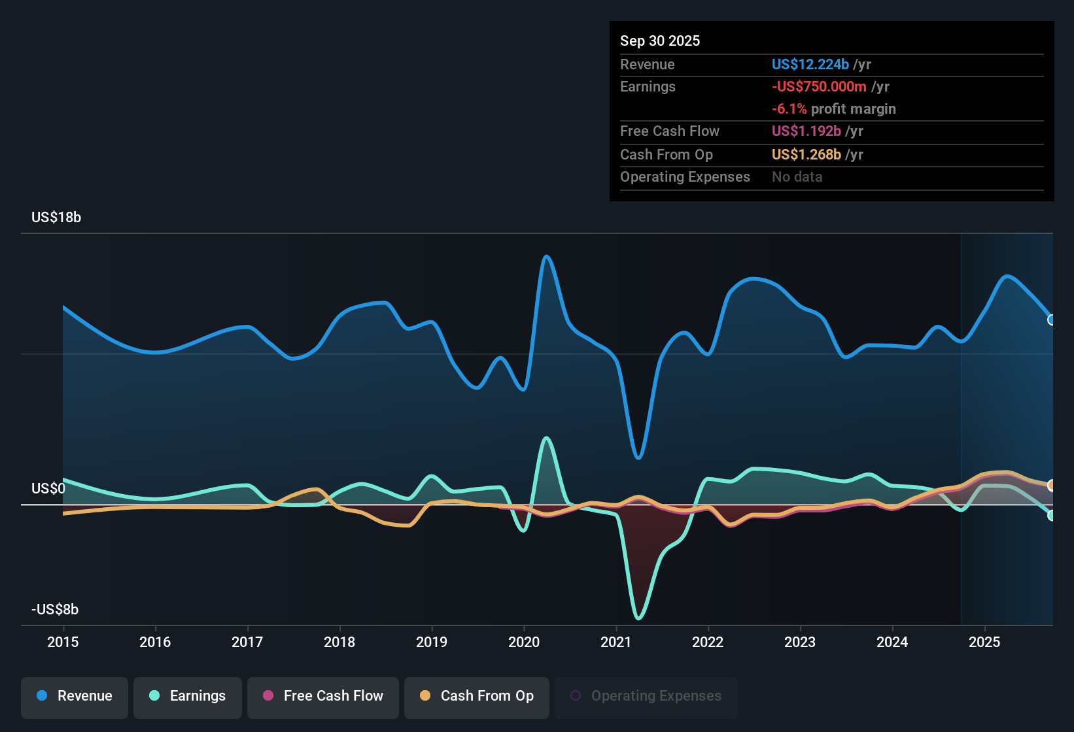Click the Earnings endpoint marker at chart edge

[x=1053, y=516]
